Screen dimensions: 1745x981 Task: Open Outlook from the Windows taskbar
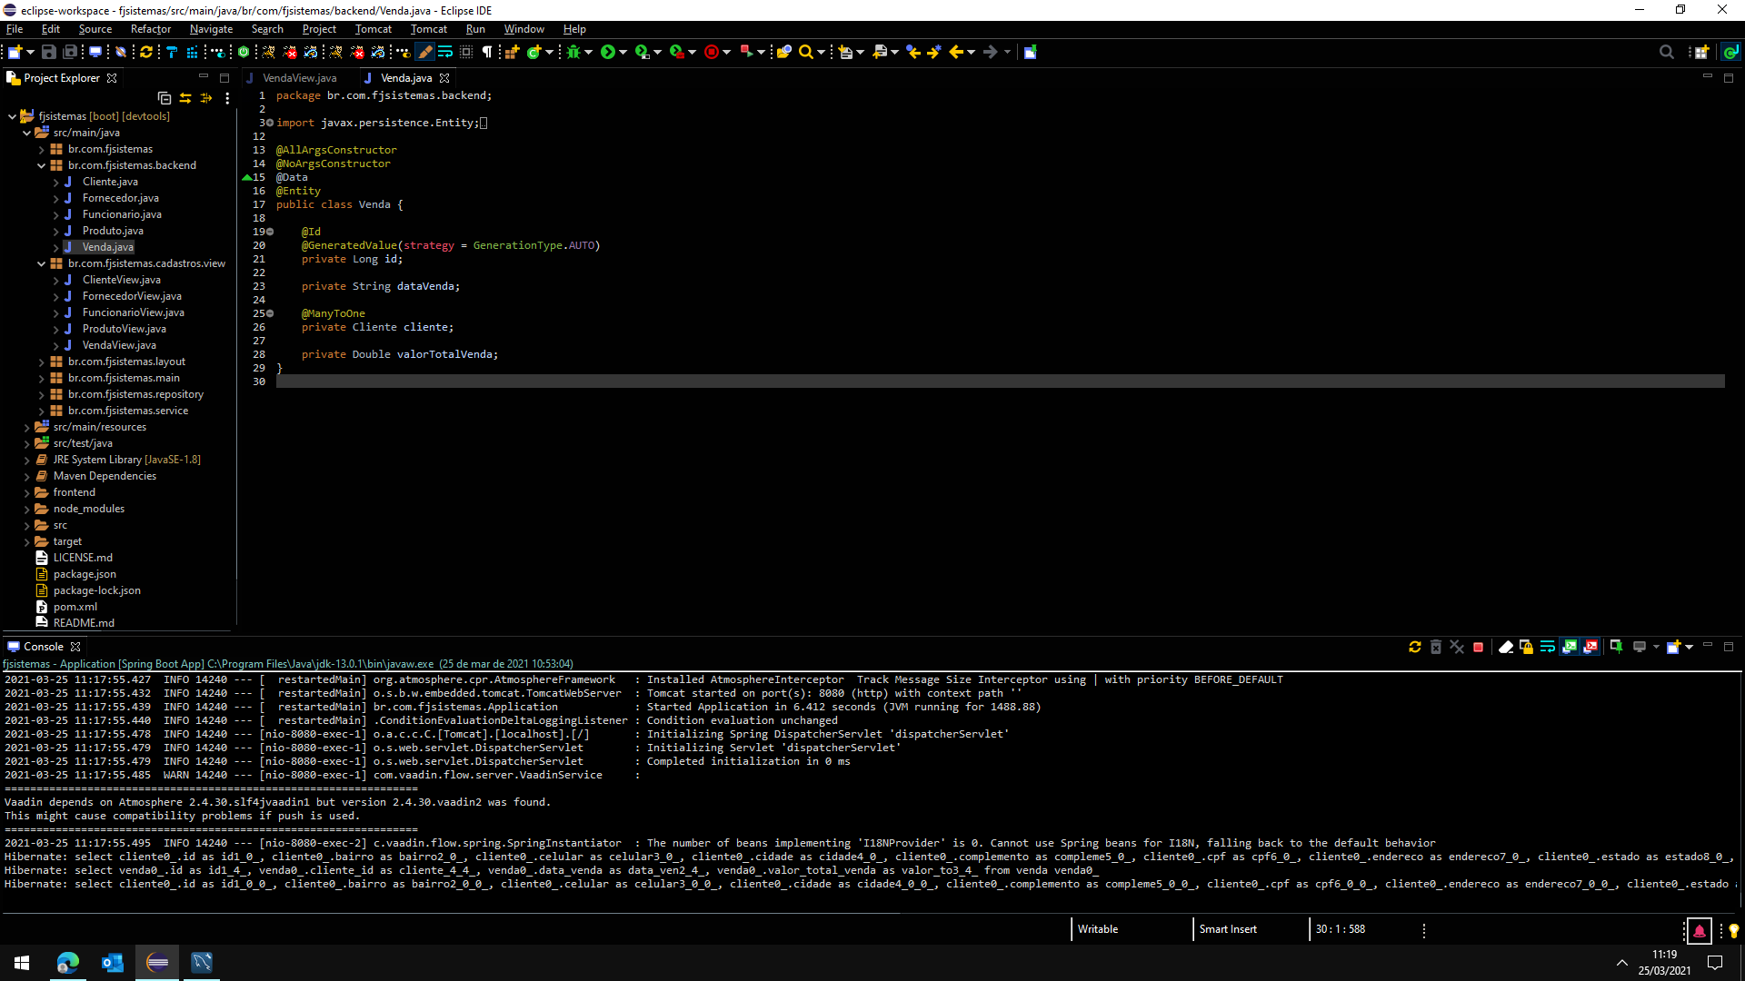113,962
